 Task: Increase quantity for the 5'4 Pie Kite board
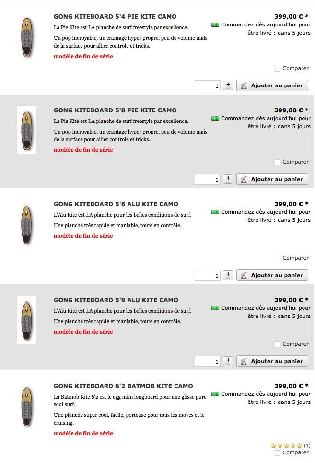click(228, 85)
